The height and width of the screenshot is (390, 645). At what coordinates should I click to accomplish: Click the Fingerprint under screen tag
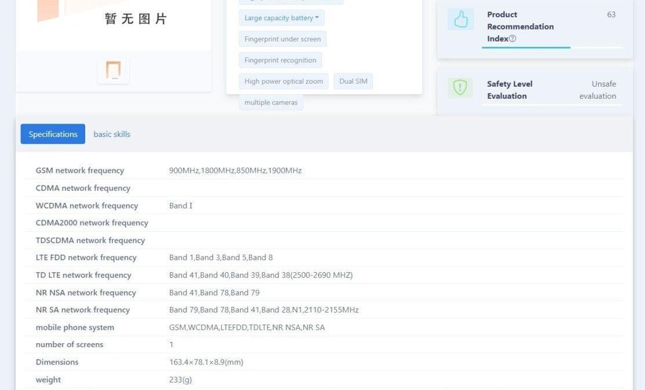(282, 39)
